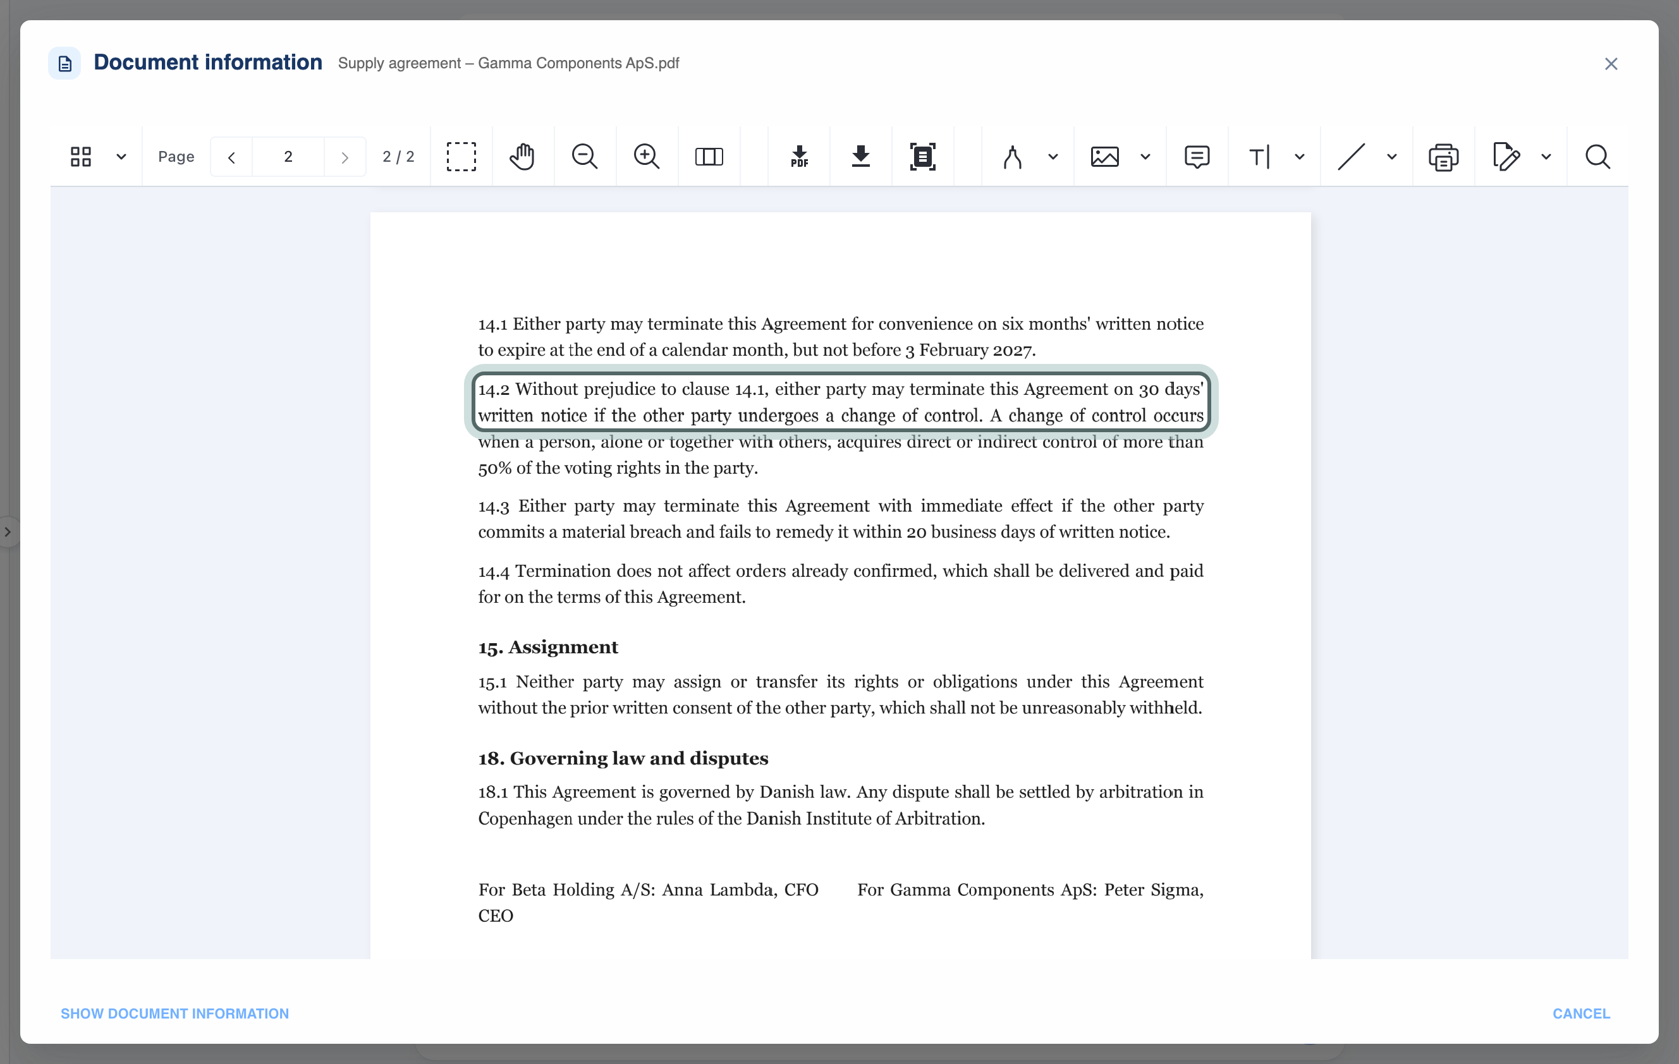Screen dimensions: 1679x1064
Task: Open the edit document tool
Action: pyautogui.click(x=1505, y=157)
